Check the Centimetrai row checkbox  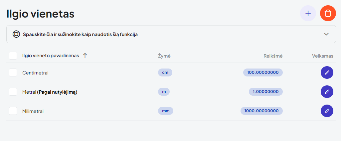point(13,72)
